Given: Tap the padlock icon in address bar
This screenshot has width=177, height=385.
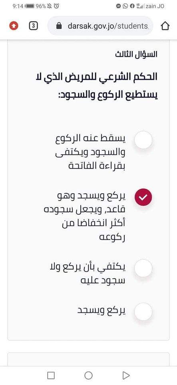Looking at the screenshot, I should coord(59,26).
